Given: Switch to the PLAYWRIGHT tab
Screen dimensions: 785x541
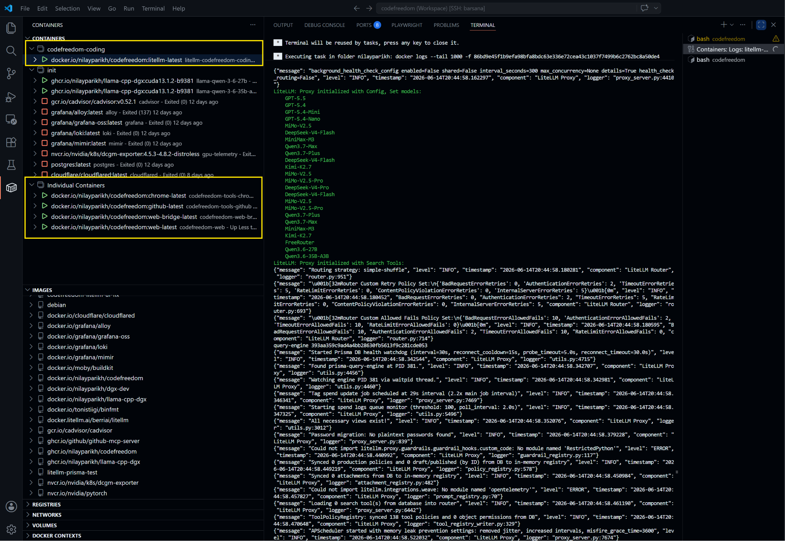Looking at the screenshot, I should pos(407,25).
